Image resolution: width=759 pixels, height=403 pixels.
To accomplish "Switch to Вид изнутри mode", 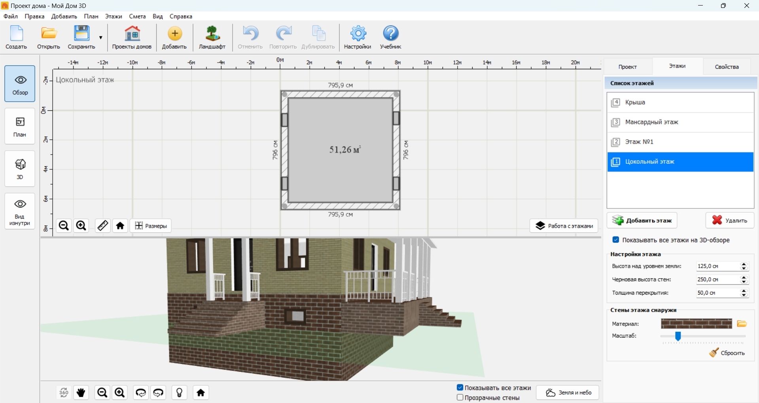I will coord(20,211).
